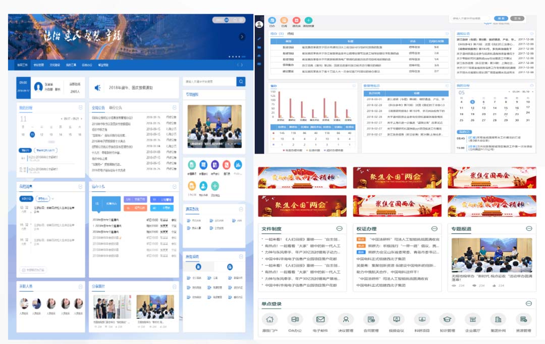This screenshot has width=545, height=344.
Task: Select second item in blue navigation bar
Action: pos(38,65)
